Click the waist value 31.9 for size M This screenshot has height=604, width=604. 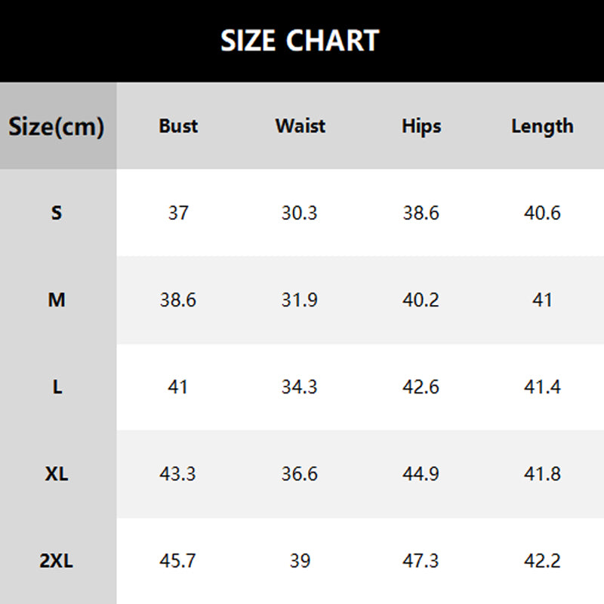coord(300,300)
